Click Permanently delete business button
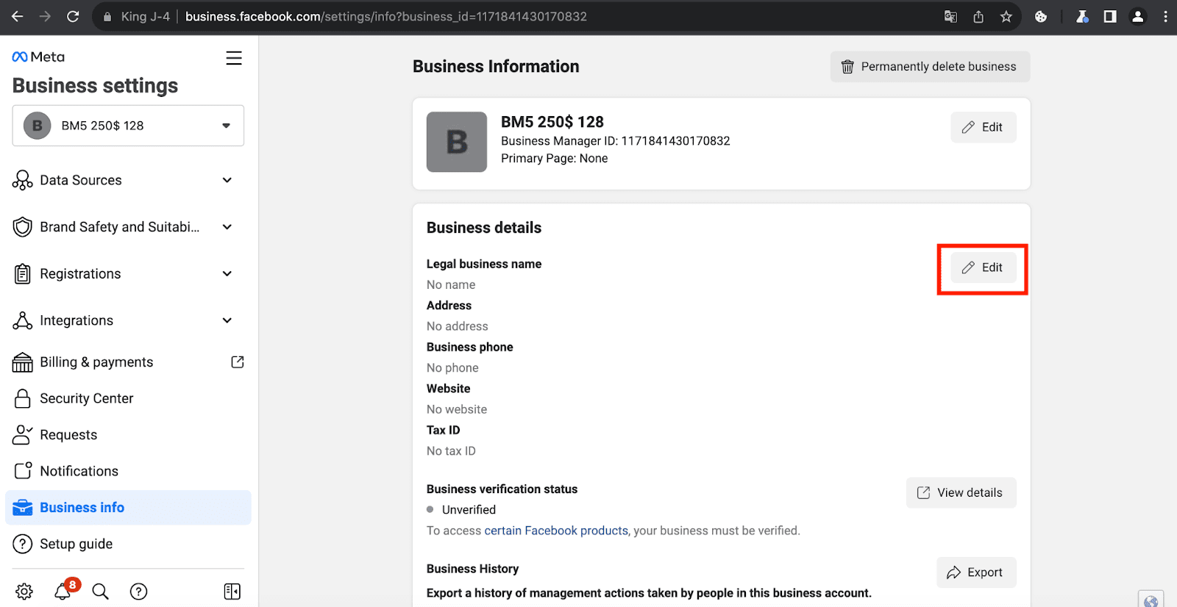Viewport: 1177px width, 607px height. [x=930, y=67]
